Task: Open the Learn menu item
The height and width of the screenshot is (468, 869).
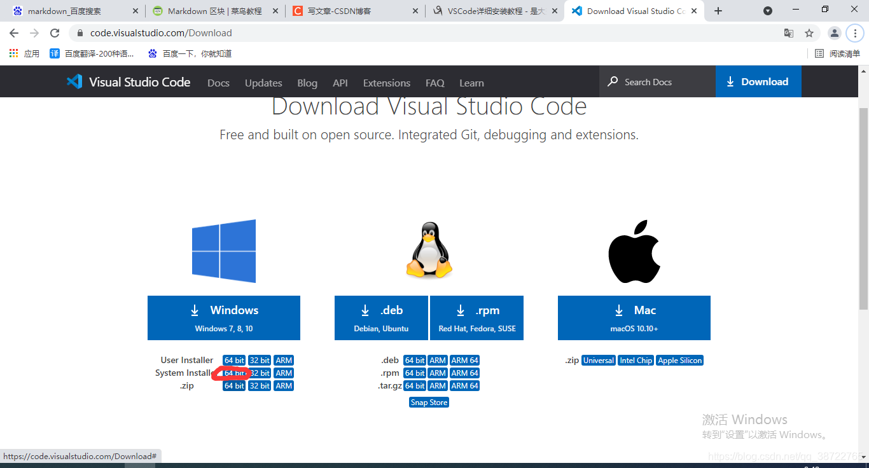Action: (x=471, y=83)
